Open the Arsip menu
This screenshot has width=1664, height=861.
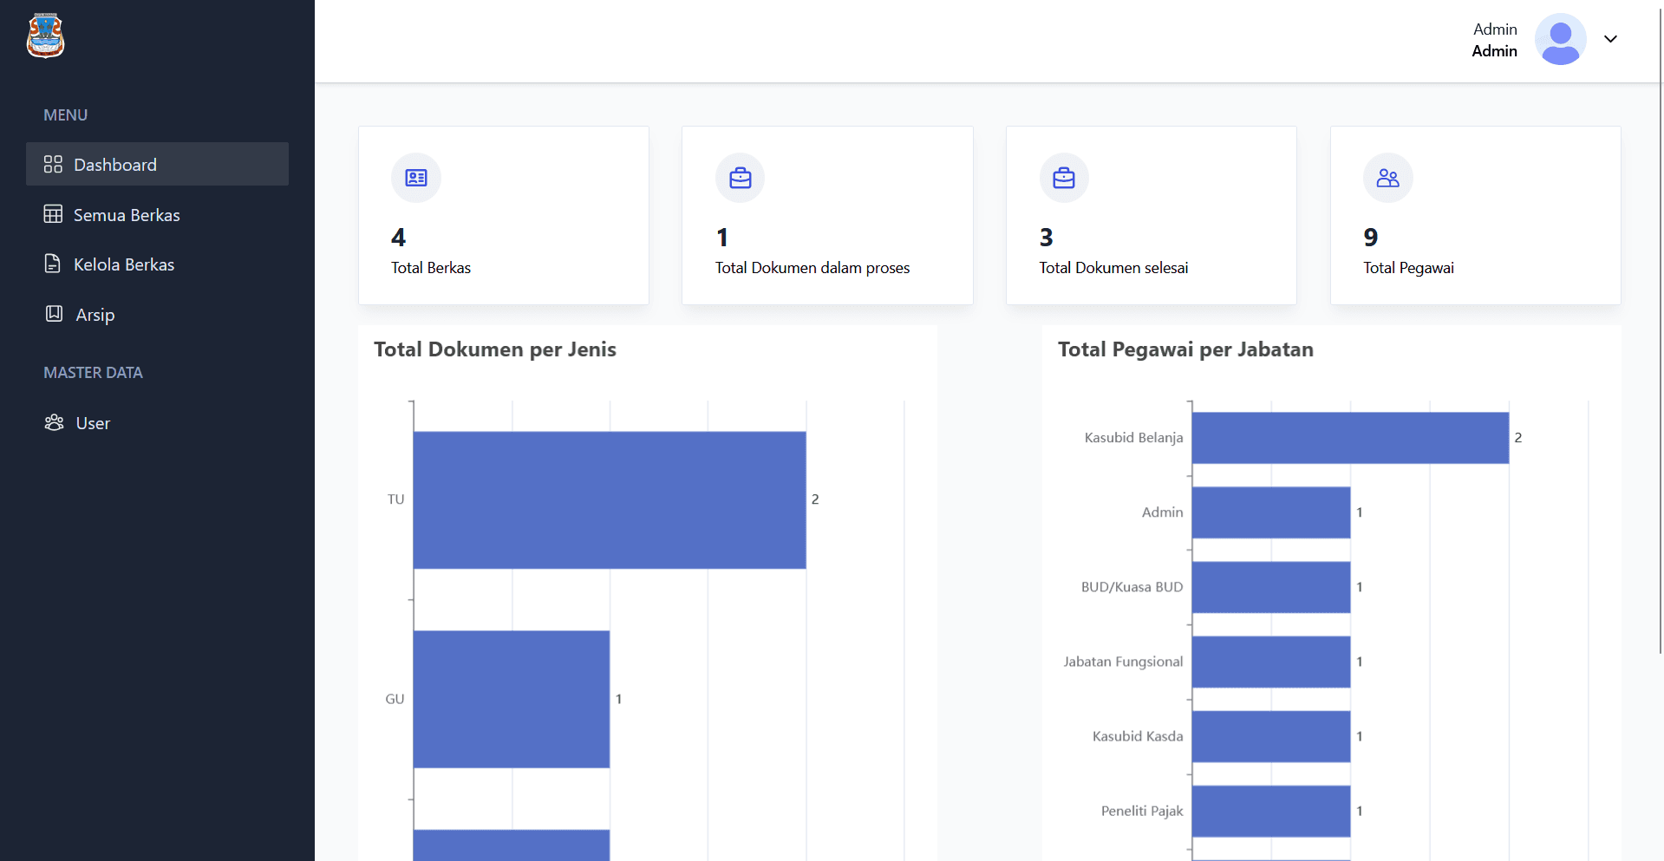tap(157, 315)
